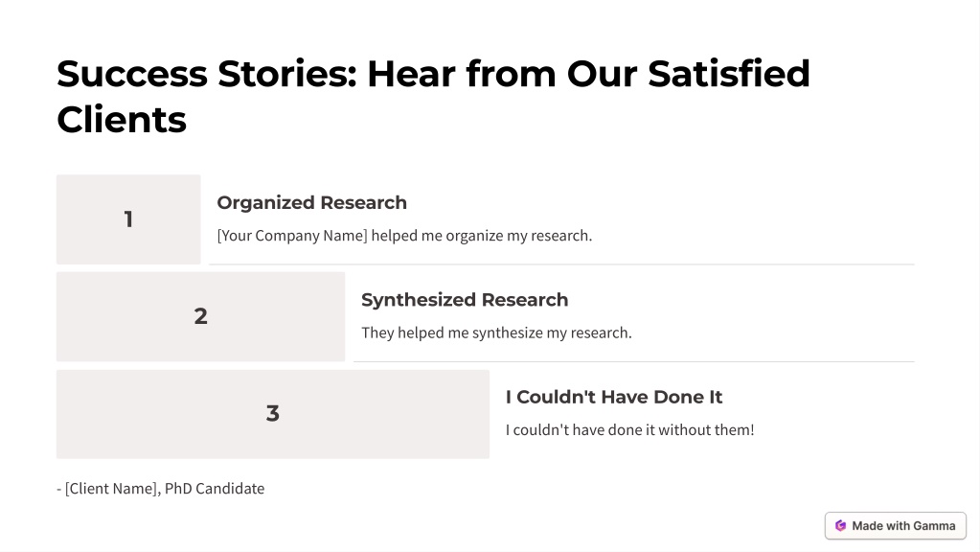Click helped me organize my research text
This screenshot has height=552, width=980.
[481, 236]
